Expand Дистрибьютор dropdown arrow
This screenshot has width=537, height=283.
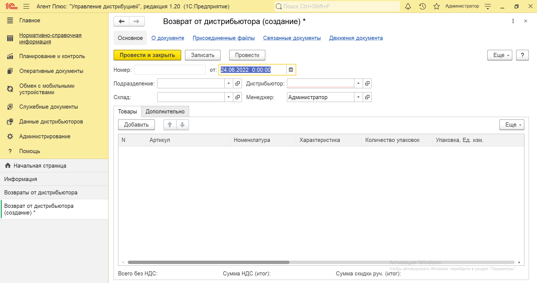coord(358,83)
